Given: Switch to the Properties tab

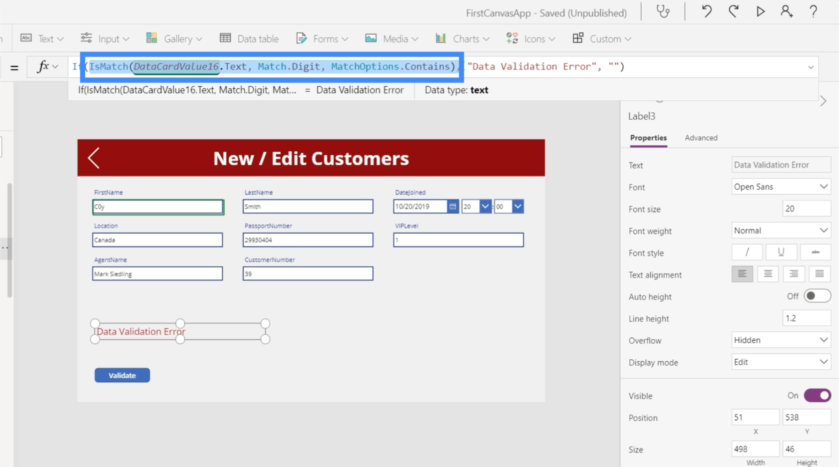Looking at the screenshot, I should (x=648, y=138).
